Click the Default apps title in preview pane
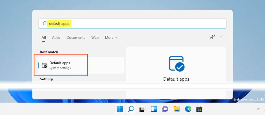 point(176,79)
